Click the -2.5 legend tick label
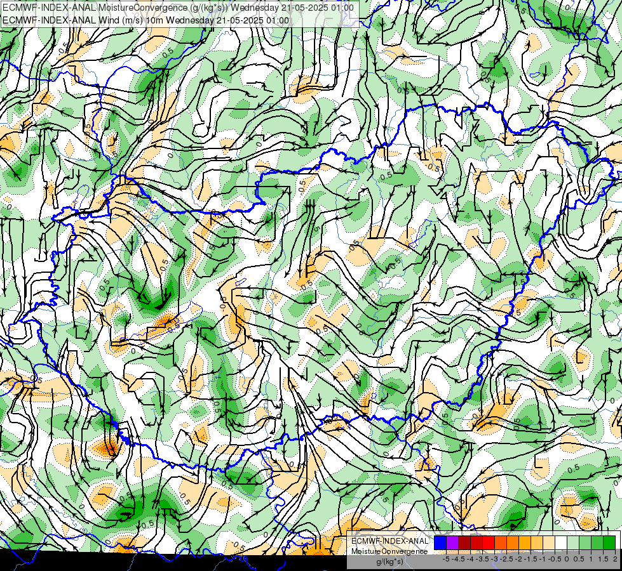This screenshot has height=571, width=622. click(x=506, y=559)
